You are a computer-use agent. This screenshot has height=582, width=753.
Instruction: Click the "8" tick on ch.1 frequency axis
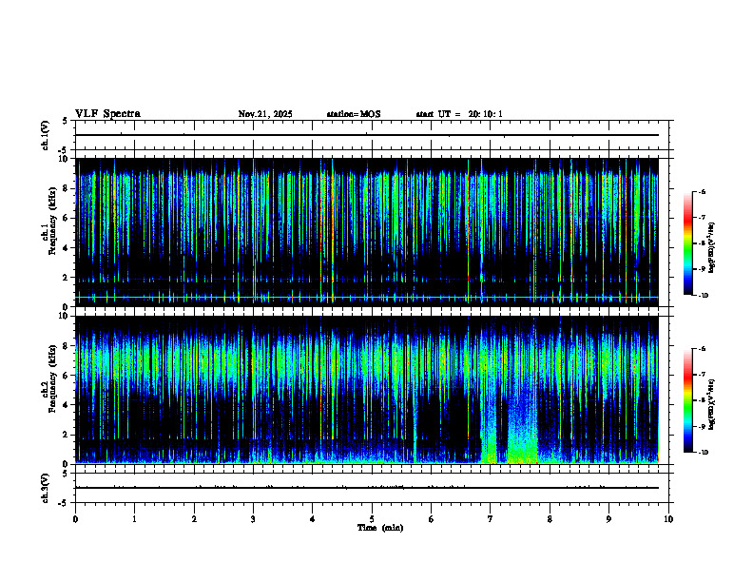point(67,188)
